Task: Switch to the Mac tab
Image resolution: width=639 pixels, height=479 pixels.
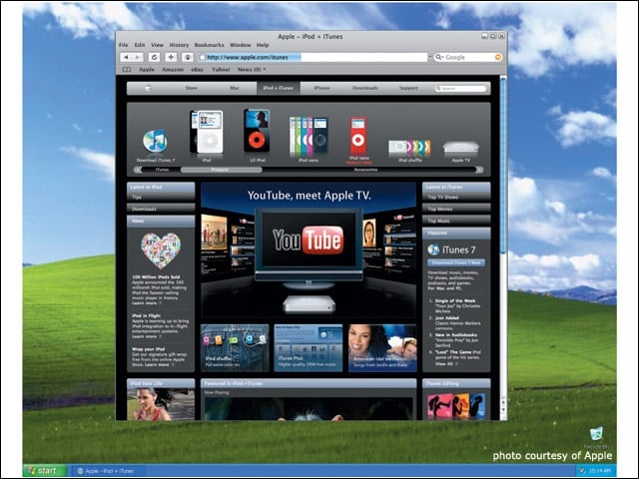Action: coord(235,88)
